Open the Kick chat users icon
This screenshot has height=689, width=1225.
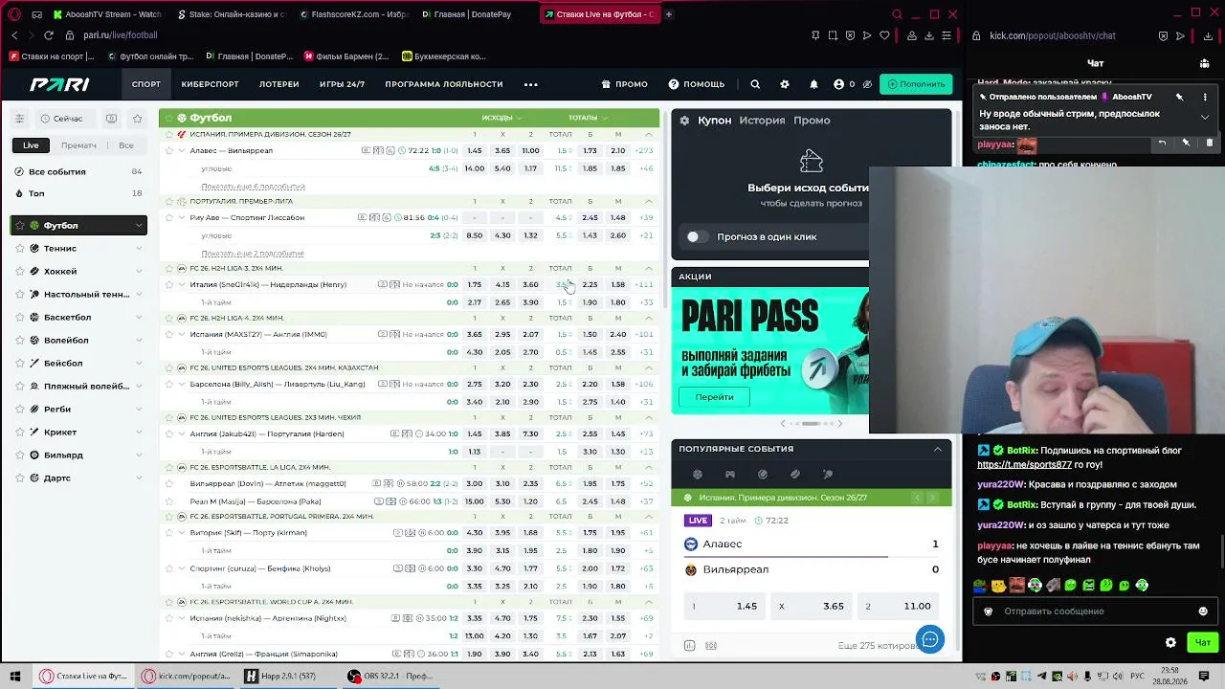[1204, 63]
